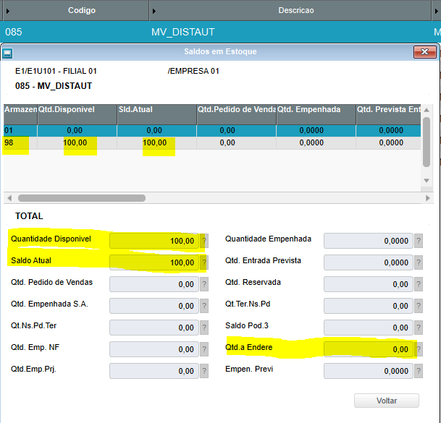Click the Empen. Previ value field
Image resolution: width=441 pixels, height=423 pixels.
point(369,371)
